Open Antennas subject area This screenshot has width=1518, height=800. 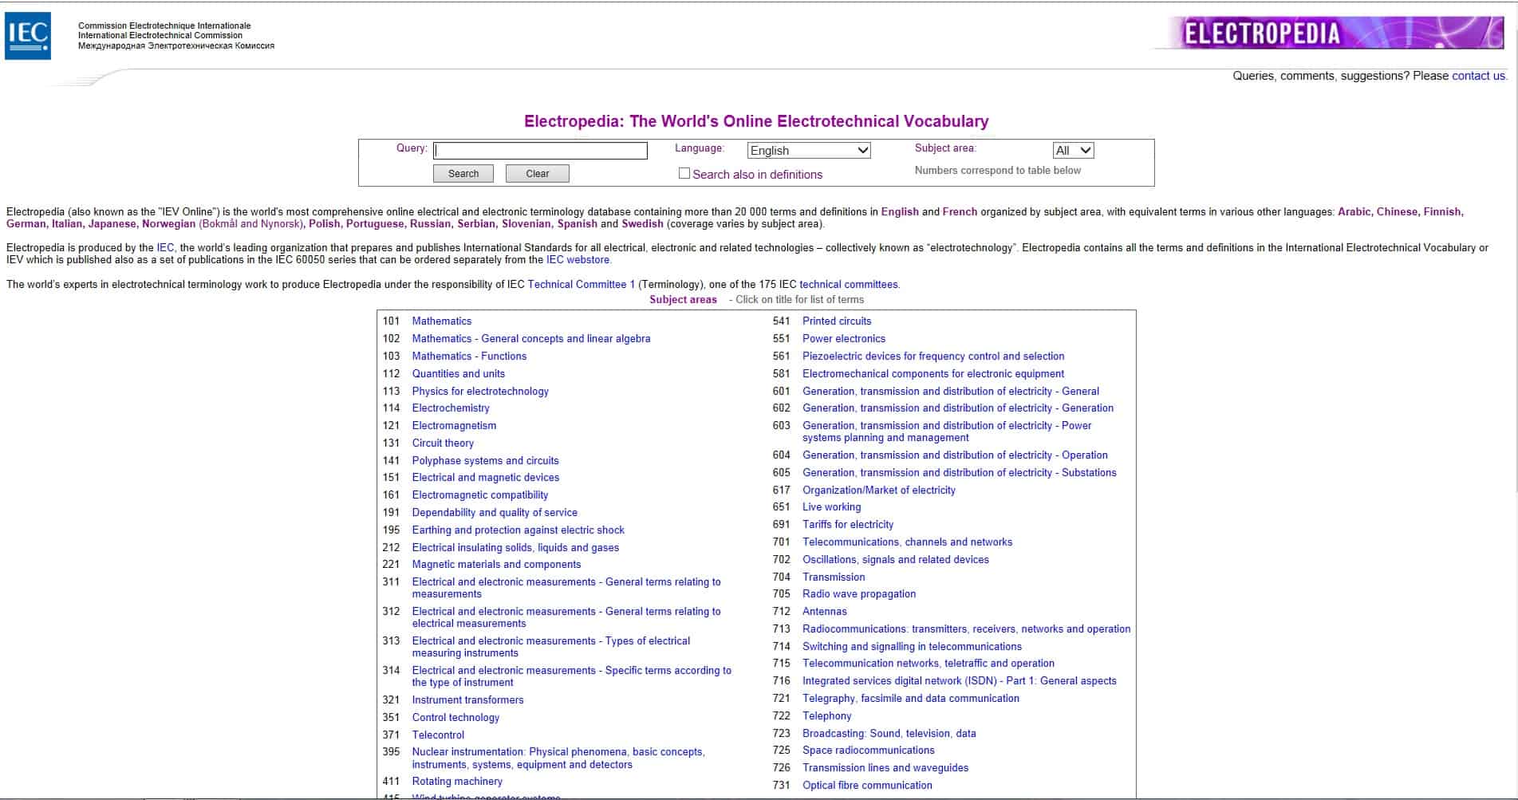tap(825, 611)
